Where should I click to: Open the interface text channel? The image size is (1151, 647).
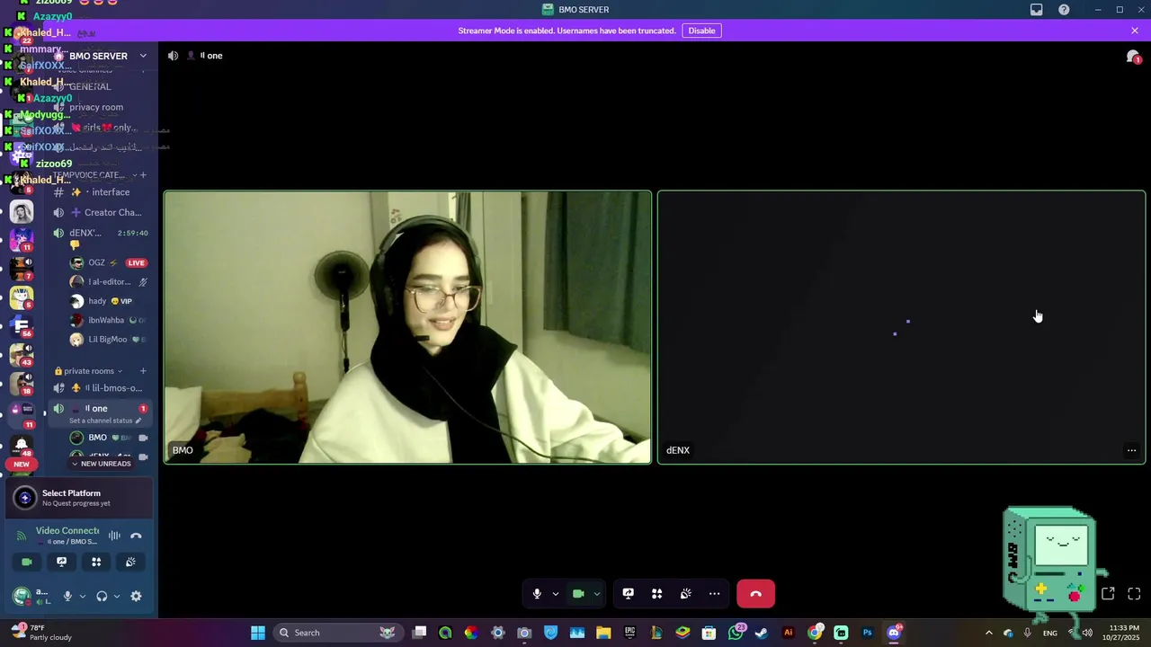pos(100,192)
